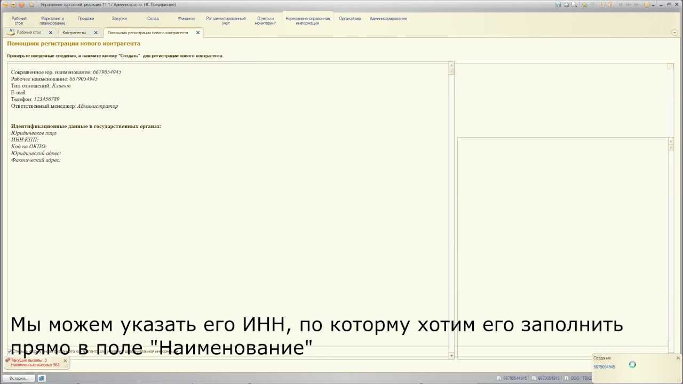This screenshot has height=384, width=683.
Task: Click Юридическое лицо text
Action: coord(34,133)
